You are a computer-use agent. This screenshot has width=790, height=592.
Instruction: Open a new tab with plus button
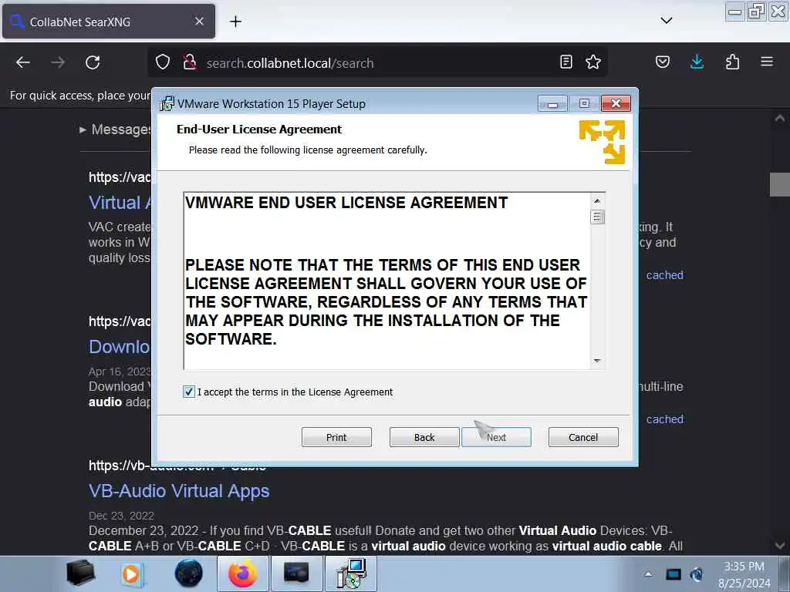click(235, 21)
